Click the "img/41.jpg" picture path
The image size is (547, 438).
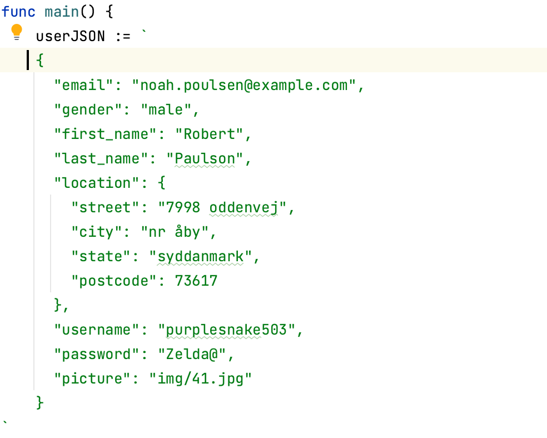(x=200, y=379)
